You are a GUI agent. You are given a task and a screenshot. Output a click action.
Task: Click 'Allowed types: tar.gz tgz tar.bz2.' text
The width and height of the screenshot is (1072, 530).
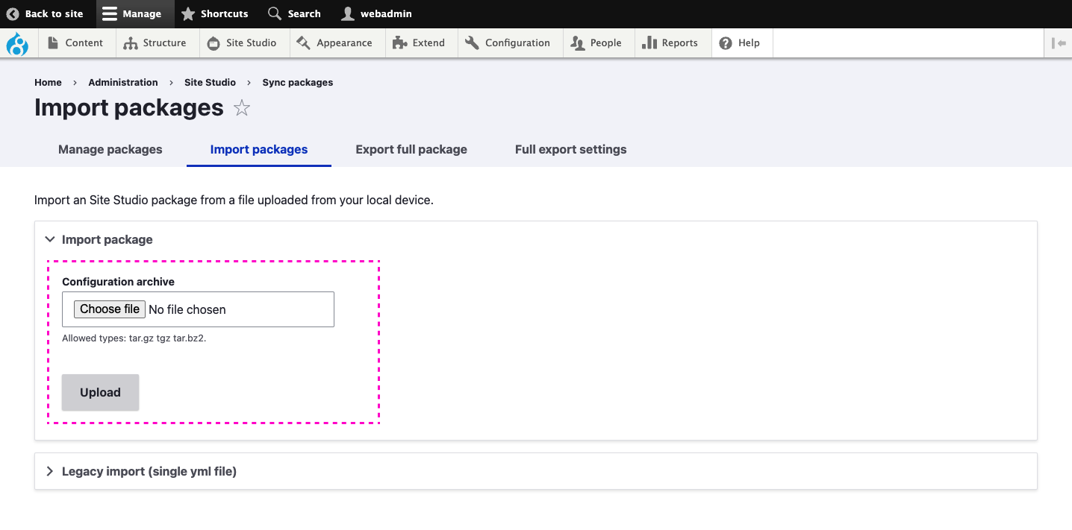coord(134,338)
